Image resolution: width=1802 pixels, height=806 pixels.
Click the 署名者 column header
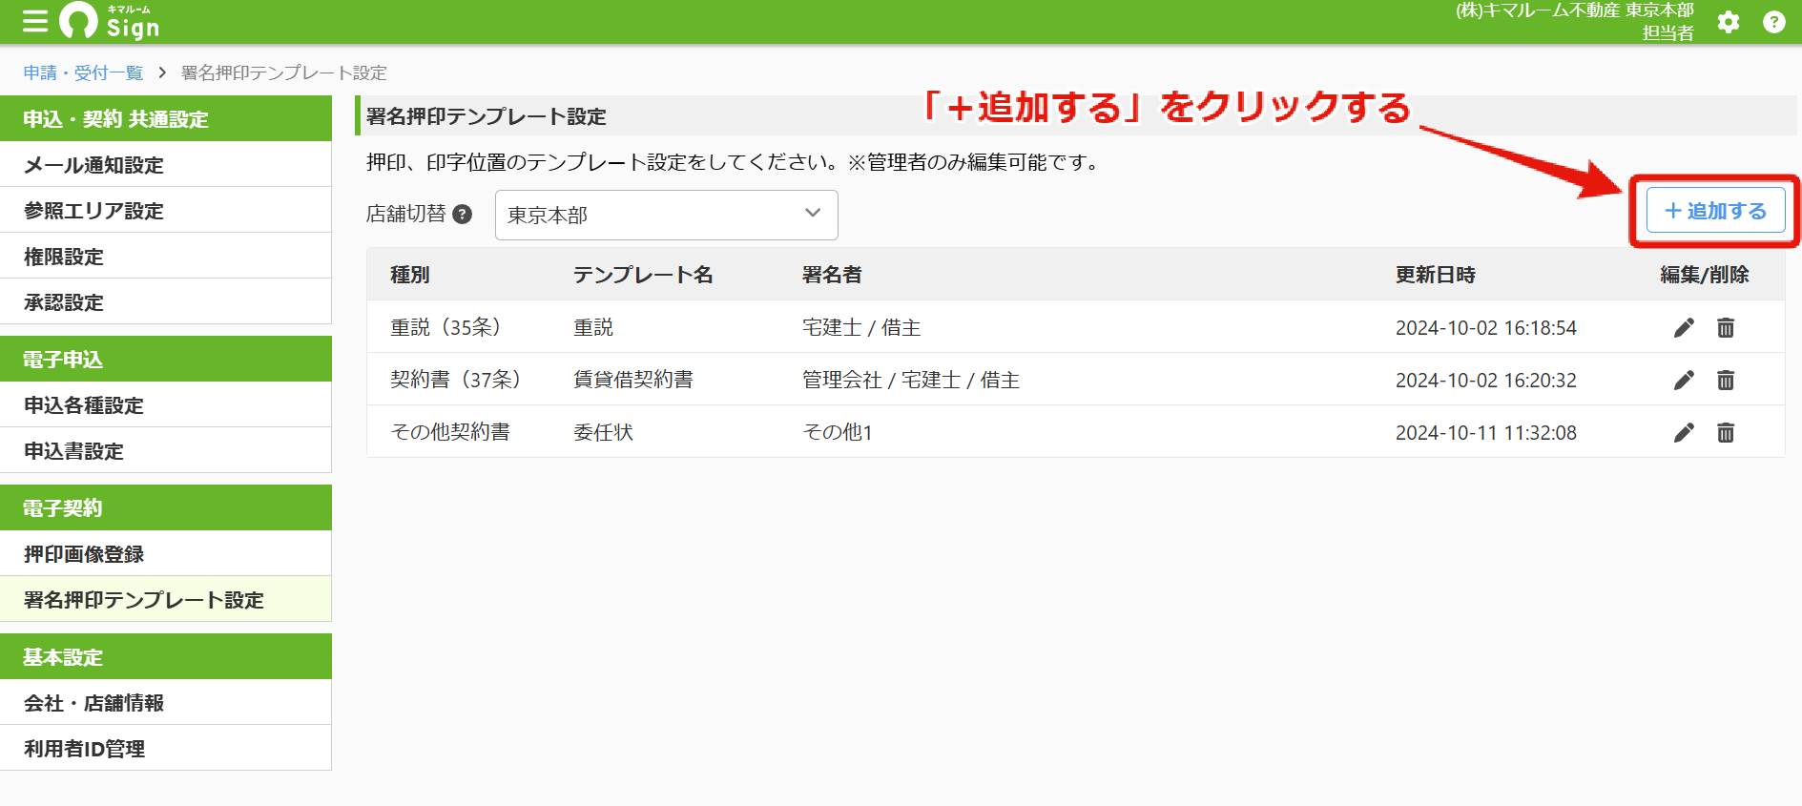point(832,275)
